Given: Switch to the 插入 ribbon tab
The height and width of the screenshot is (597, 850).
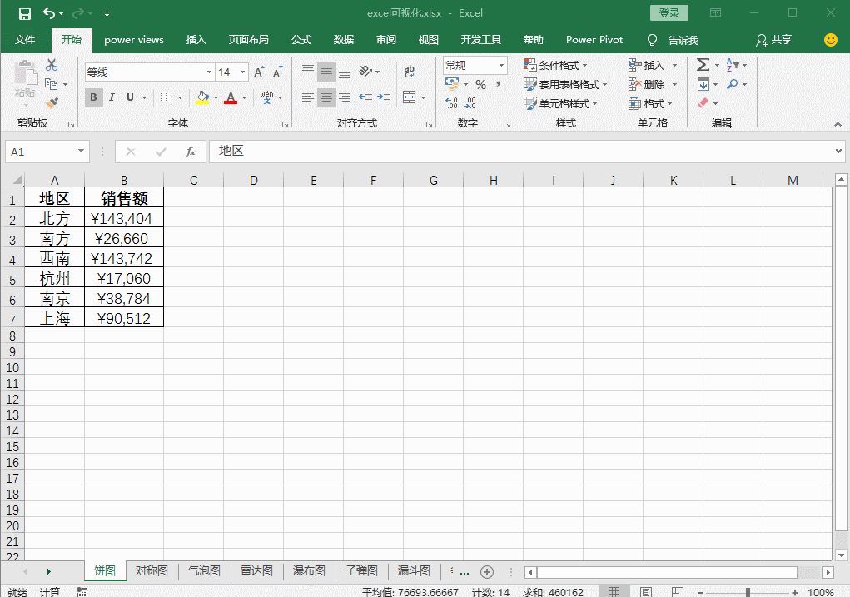Looking at the screenshot, I should 196,39.
